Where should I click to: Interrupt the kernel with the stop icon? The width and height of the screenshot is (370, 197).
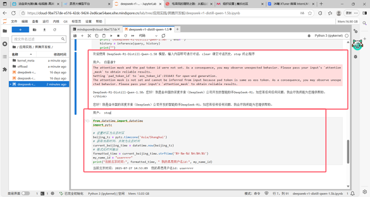(118, 36)
